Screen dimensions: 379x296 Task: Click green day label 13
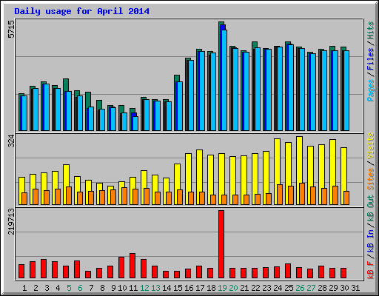(155, 288)
